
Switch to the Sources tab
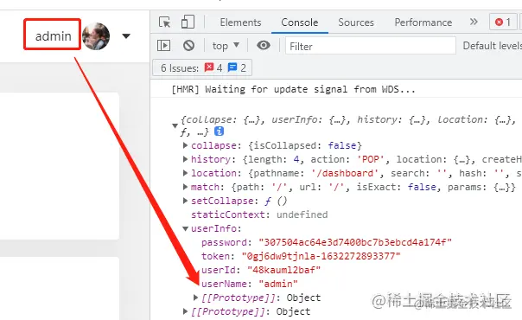tap(356, 22)
